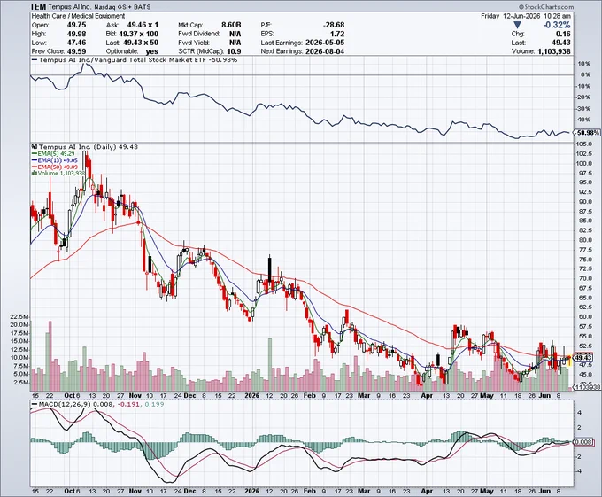The height and width of the screenshot is (497, 602).
Task: Click the P/E value -28.68
Action: click(334, 25)
